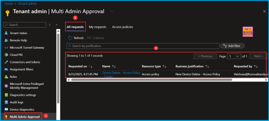Click the Privileged Identity Management icon
The width and height of the screenshot is (269, 121).
pyautogui.click(x=6, y=86)
